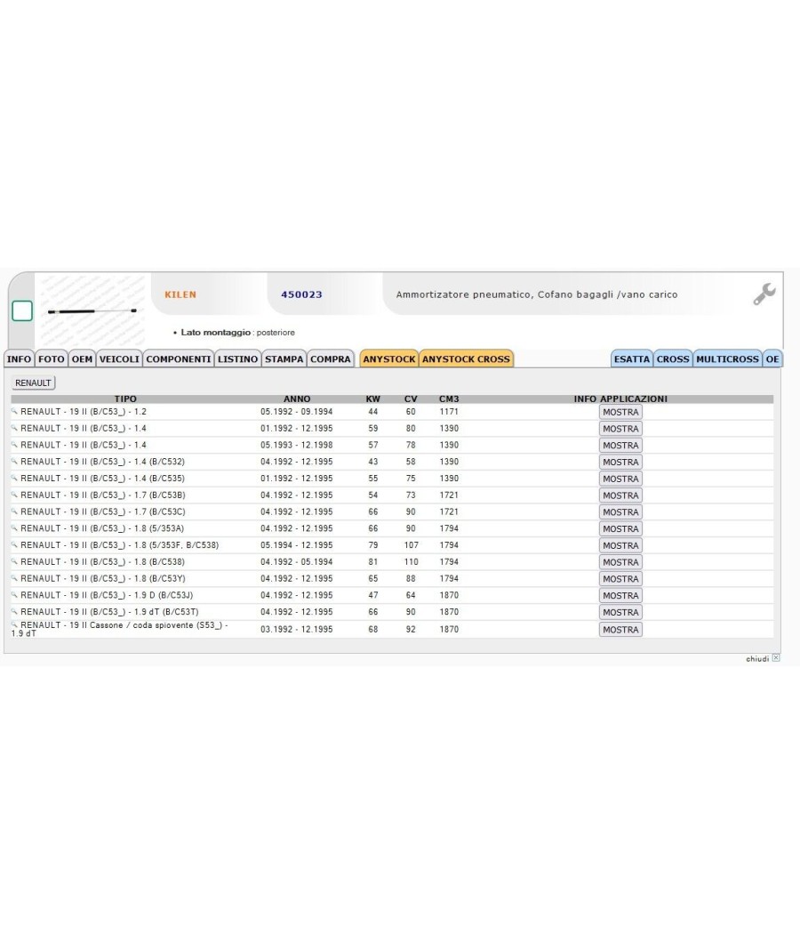
Task: Open the ANYSTOCK CROSS tab
Action: coord(466,358)
